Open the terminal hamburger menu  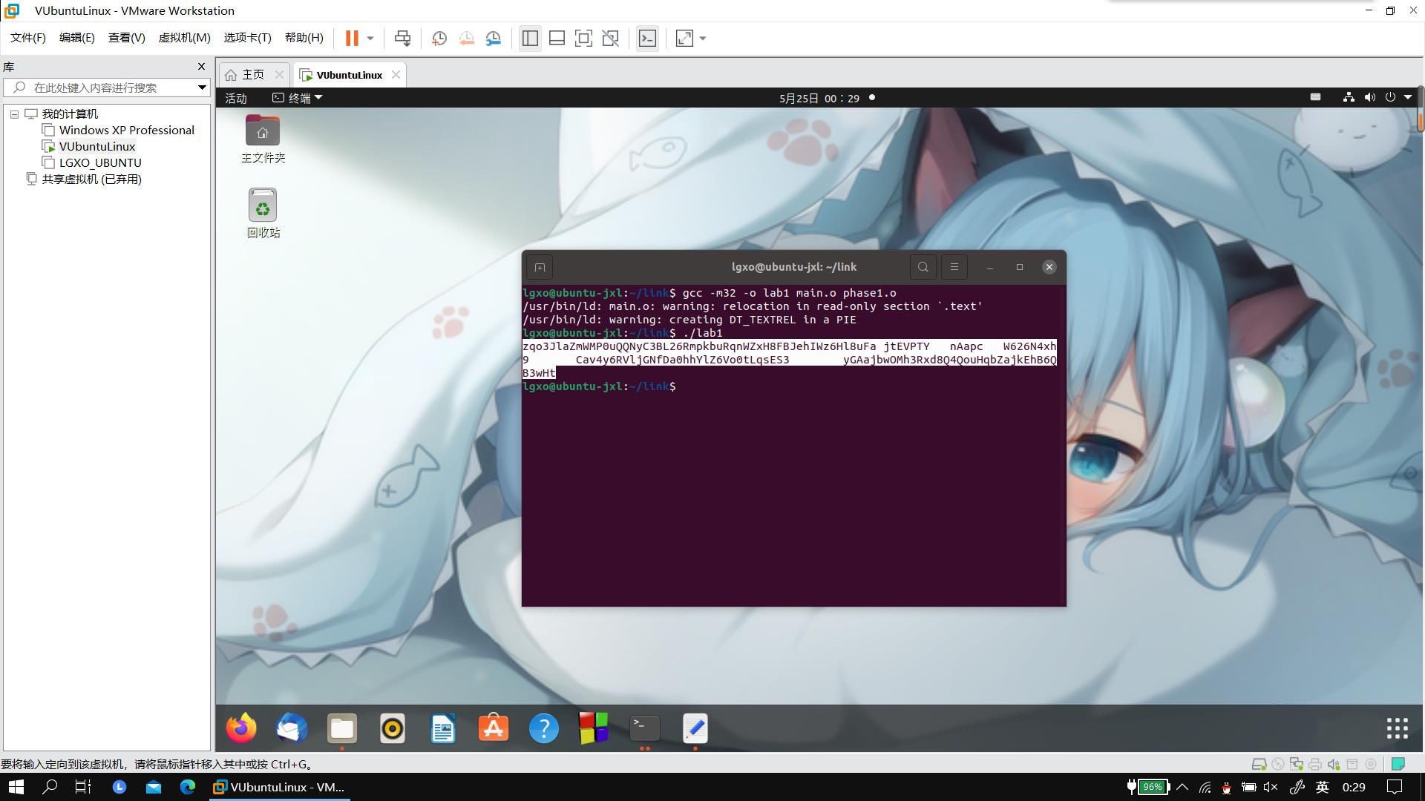(954, 267)
